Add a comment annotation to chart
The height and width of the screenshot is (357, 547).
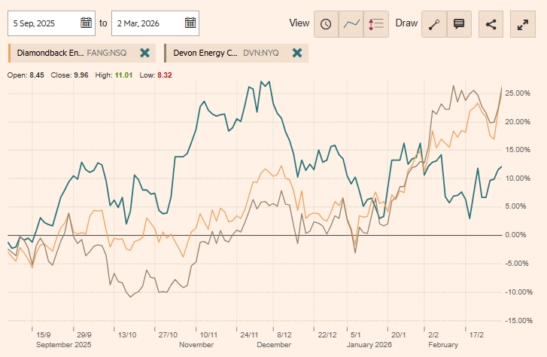pyautogui.click(x=459, y=23)
